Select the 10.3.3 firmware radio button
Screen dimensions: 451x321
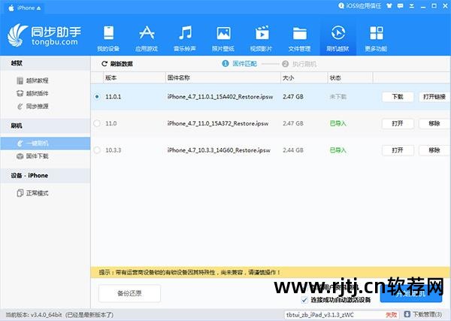(97, 150)
